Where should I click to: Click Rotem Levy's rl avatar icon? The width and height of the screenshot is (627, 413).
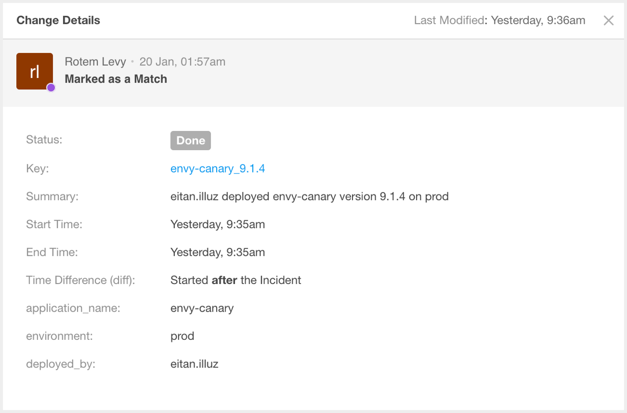[x=35, y=71]
